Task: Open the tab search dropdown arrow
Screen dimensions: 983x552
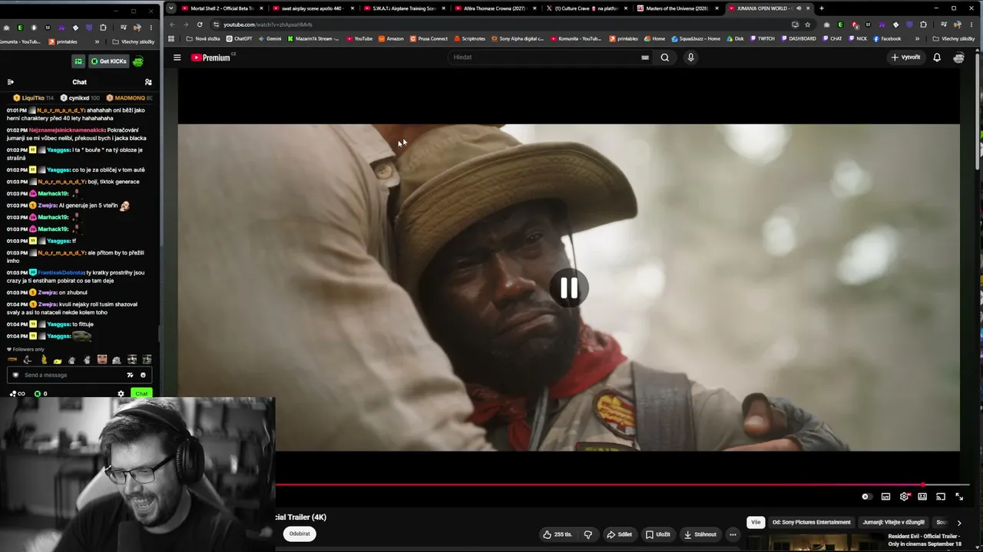Action: [171, 8]
